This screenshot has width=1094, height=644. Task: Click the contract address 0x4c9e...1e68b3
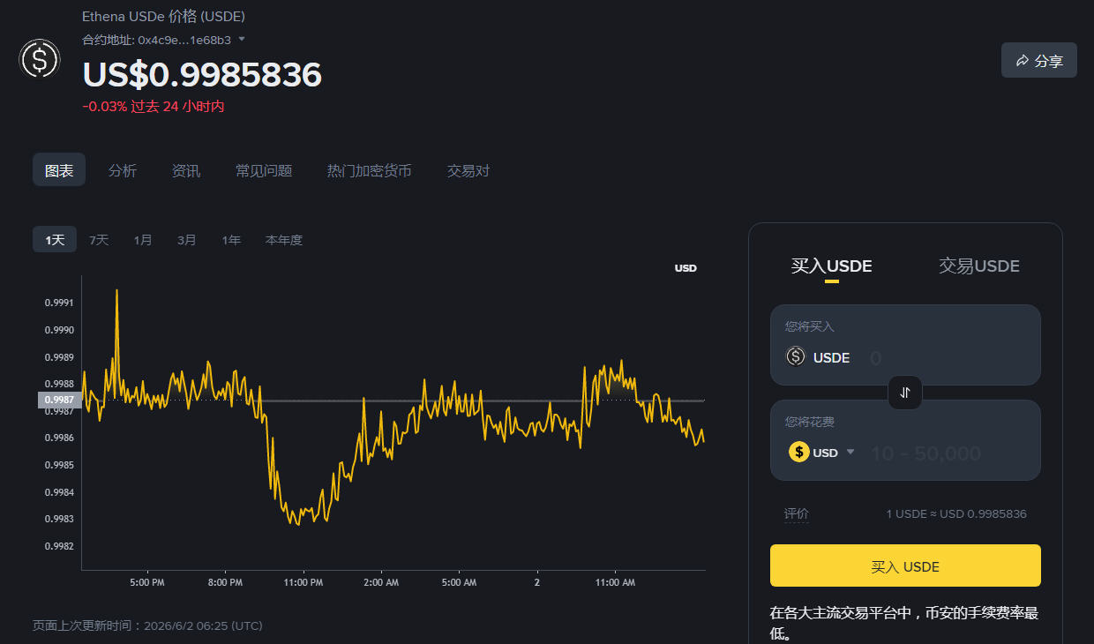pyautogui.click(x=184, y=40)
